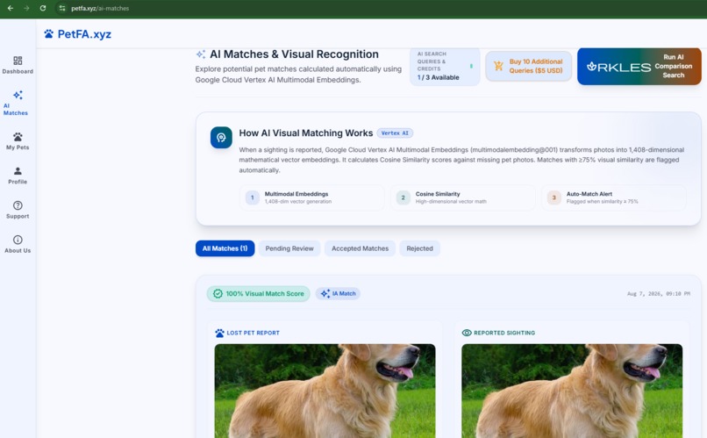
Task: Go back with the browser back arrow
Action: [11, 8]
